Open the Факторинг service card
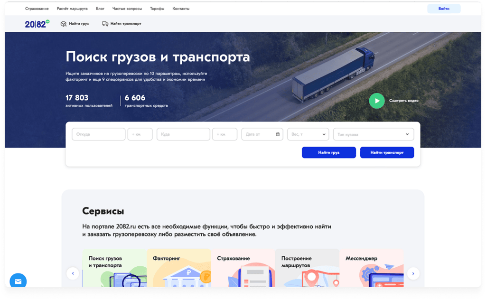The width and height of the screenshot is (486, 300). click(179, 268)
